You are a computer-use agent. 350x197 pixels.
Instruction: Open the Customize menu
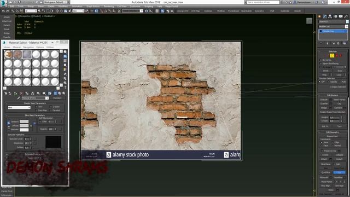(x=135, y=7)
